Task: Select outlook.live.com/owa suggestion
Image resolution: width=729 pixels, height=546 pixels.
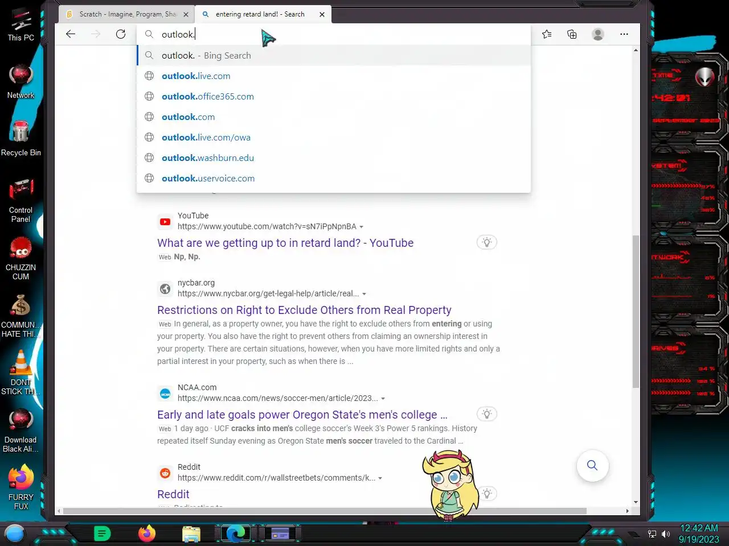Action: point(334,137)
